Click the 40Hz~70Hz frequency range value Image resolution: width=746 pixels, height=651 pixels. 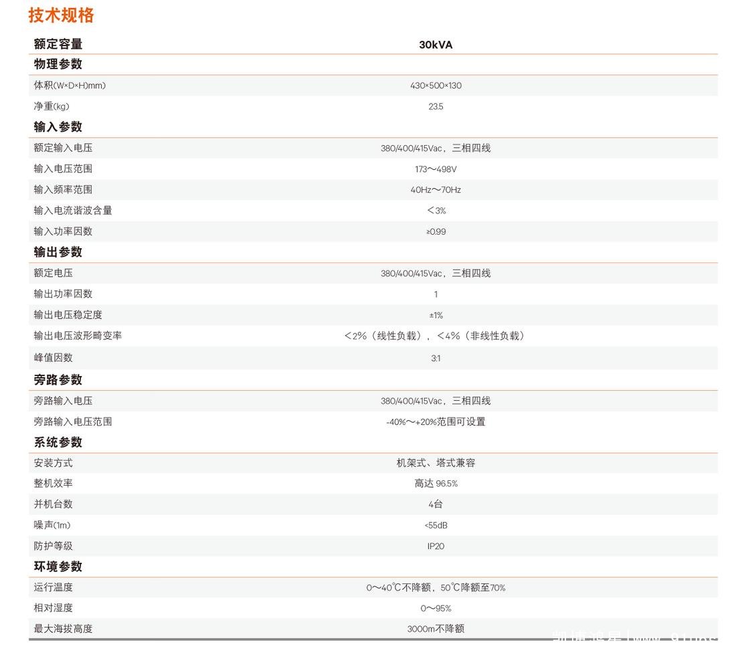pos(436,190)
